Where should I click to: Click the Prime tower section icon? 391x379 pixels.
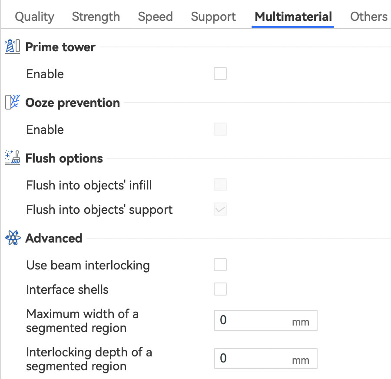click(x=13, y=47)
